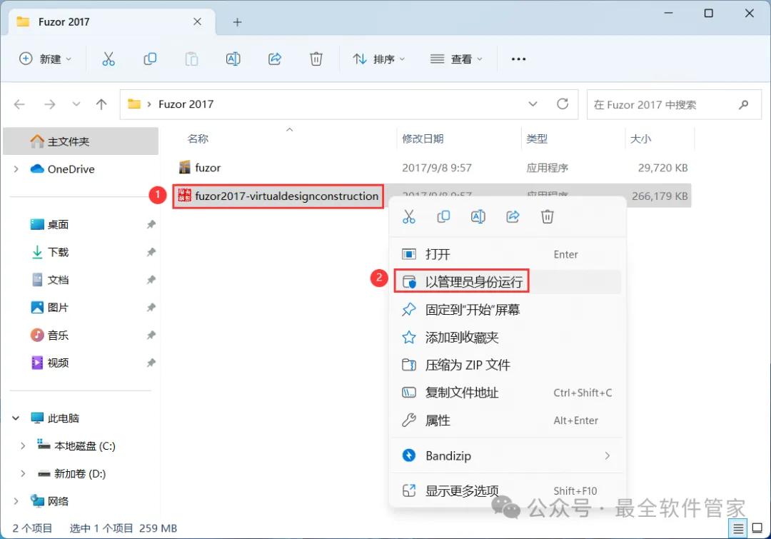
Task: Sort by 名称 column header
Action: 198,138
